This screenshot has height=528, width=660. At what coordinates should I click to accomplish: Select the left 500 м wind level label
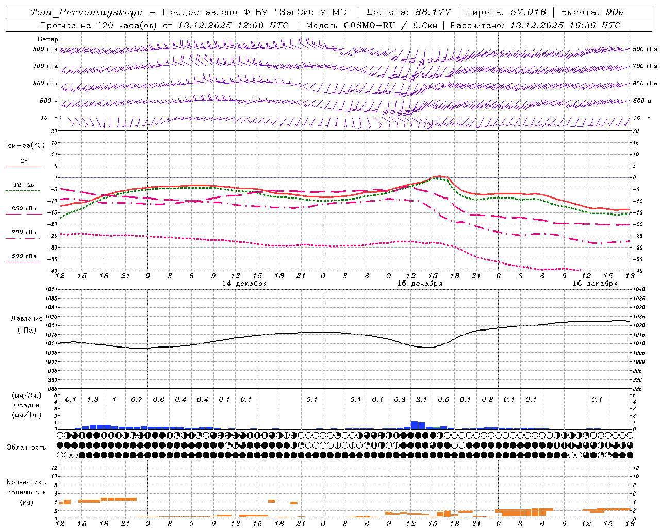click(49, 101)
